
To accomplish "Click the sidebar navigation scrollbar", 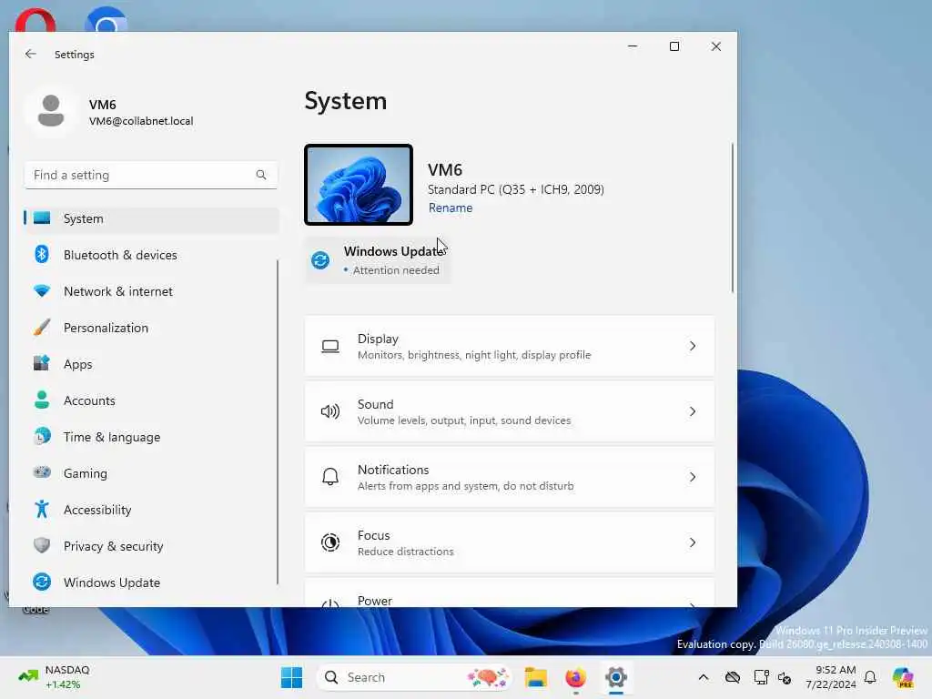I will [x=277, y=422].
